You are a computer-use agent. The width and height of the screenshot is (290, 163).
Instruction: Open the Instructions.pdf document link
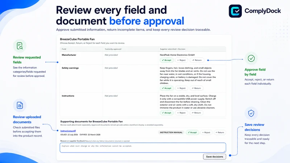coord(68,131)
